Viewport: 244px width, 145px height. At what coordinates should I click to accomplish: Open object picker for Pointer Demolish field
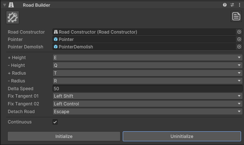[239, 47]
